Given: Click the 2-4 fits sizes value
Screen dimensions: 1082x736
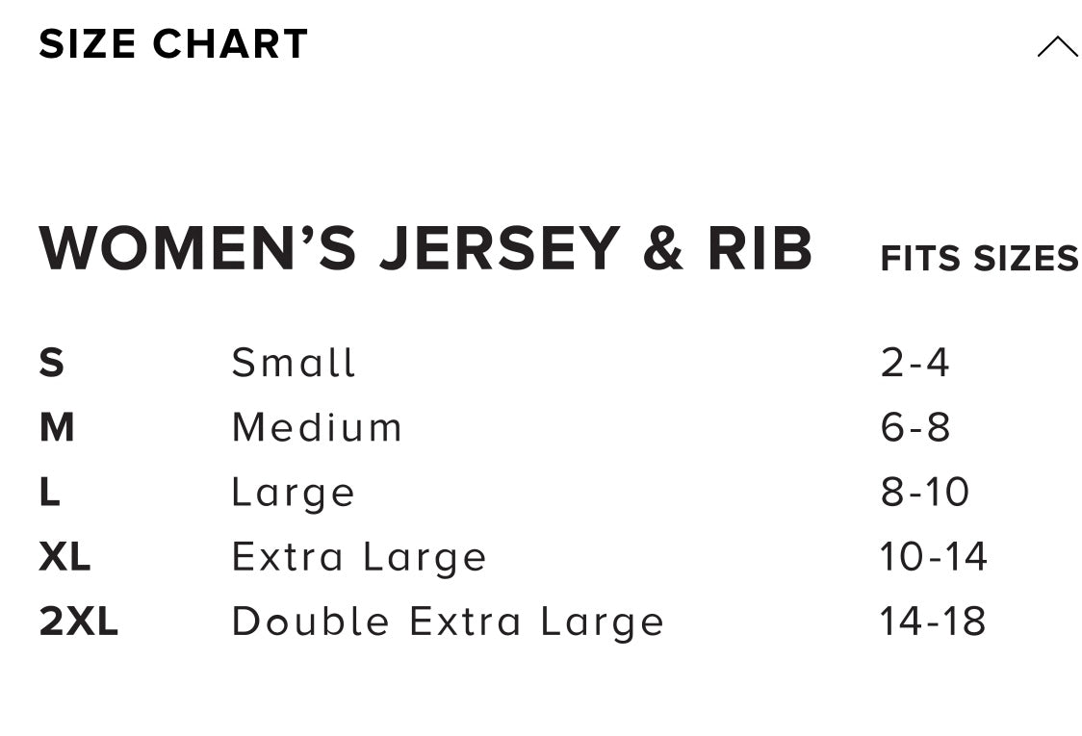Looking at the screenshot, I should (915, 364).
